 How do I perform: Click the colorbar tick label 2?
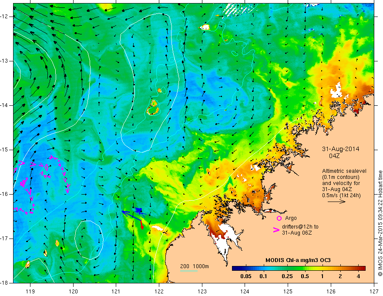point(340,276)
